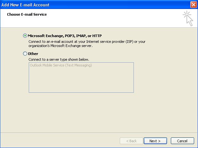Screen dimensions: 198x148
Task: Click the bold Microsoft Exchange, POP3, IMAP label
Action: [65, 36]
